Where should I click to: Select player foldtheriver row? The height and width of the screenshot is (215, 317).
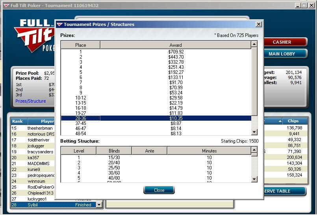[x=33, y=140]
